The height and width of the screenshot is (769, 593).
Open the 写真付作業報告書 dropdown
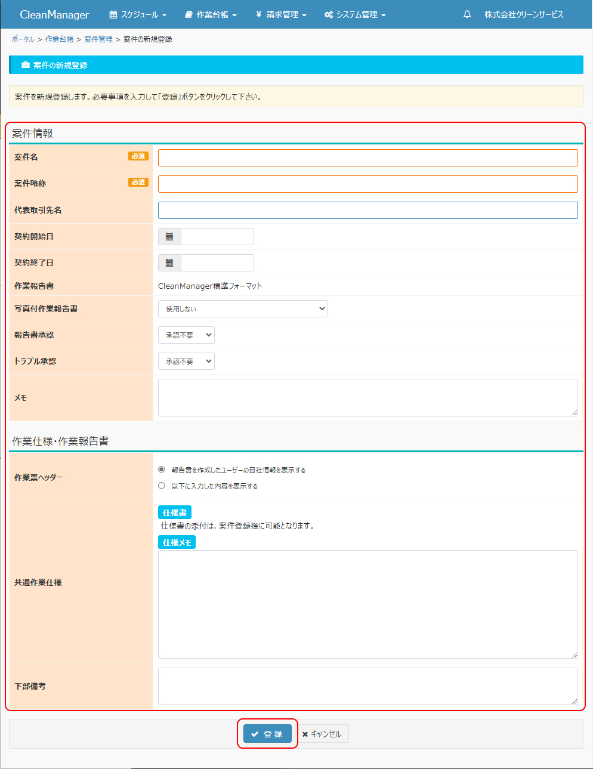[x=243, y=309]
